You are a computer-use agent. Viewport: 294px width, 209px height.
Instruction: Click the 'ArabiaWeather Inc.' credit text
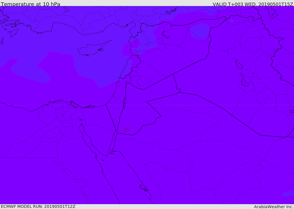(274, 207)
